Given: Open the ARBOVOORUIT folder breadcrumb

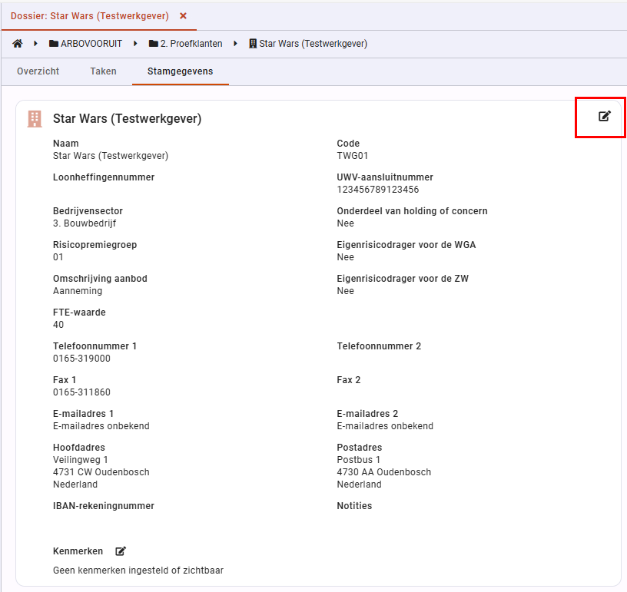Looking at the screenshot, I should coord(85,44).
